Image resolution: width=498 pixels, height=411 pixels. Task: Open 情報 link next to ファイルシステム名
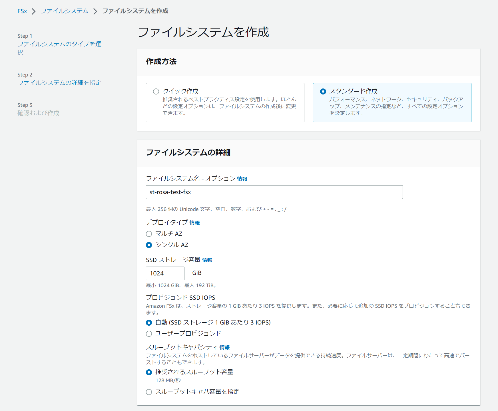(242, 179)
